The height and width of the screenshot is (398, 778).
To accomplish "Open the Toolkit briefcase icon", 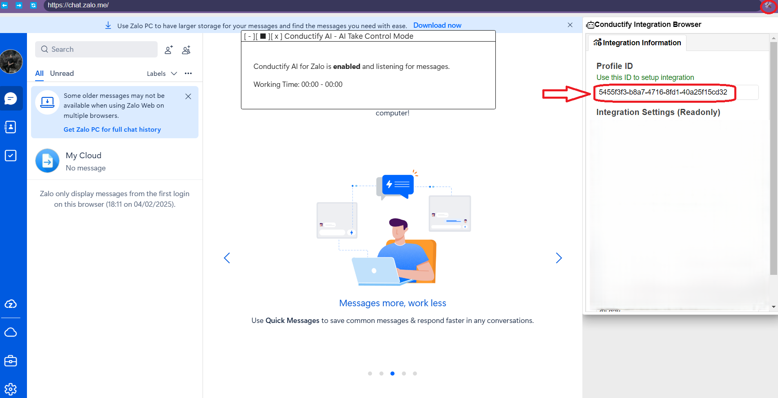I will tap(11, 360).
